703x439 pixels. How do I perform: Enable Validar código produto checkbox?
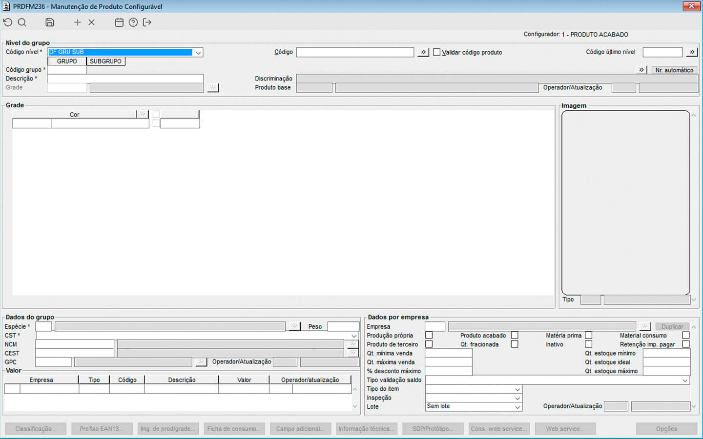coord(436,52)
